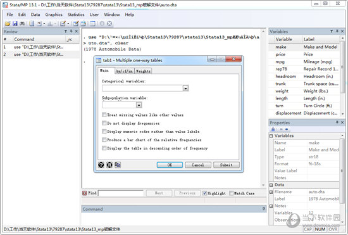Open the Data Editor (Edit) icon

[76, 23]
